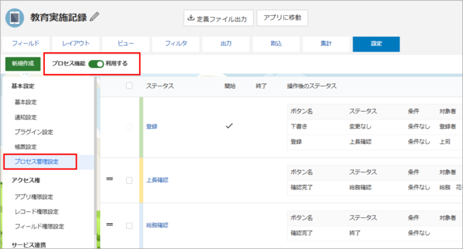
Task: Click the 教育実施記録 app title
Action: [58, 17]
